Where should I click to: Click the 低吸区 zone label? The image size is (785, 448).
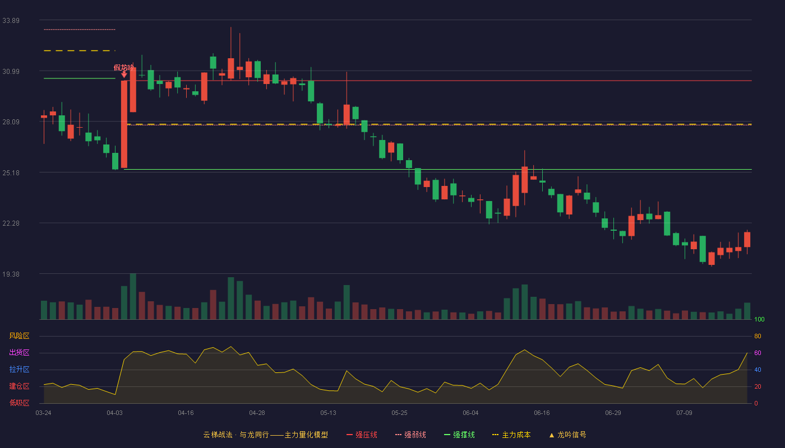[19, 403]
